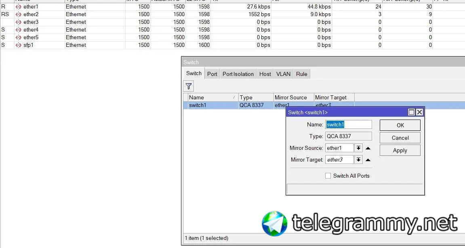This screenshot has height=248, width=465.
Task: Click the 1 item (1 selected) status text
Action: click(206, 238)
